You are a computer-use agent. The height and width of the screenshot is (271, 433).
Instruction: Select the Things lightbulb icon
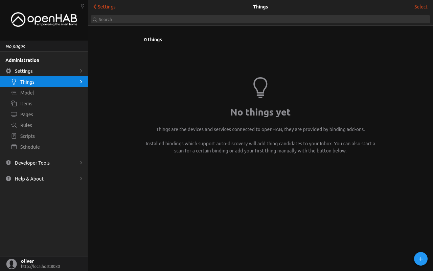[14, 82]
